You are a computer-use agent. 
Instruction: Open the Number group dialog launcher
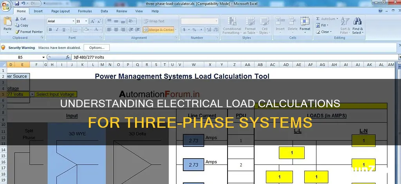tap(217, 38)
